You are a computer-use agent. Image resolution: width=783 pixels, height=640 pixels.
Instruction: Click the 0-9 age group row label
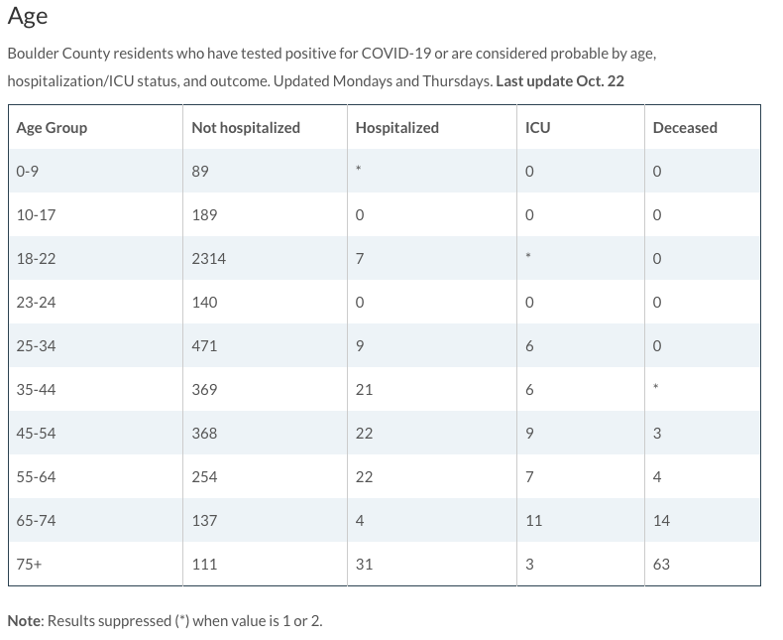tap(28, 172)
